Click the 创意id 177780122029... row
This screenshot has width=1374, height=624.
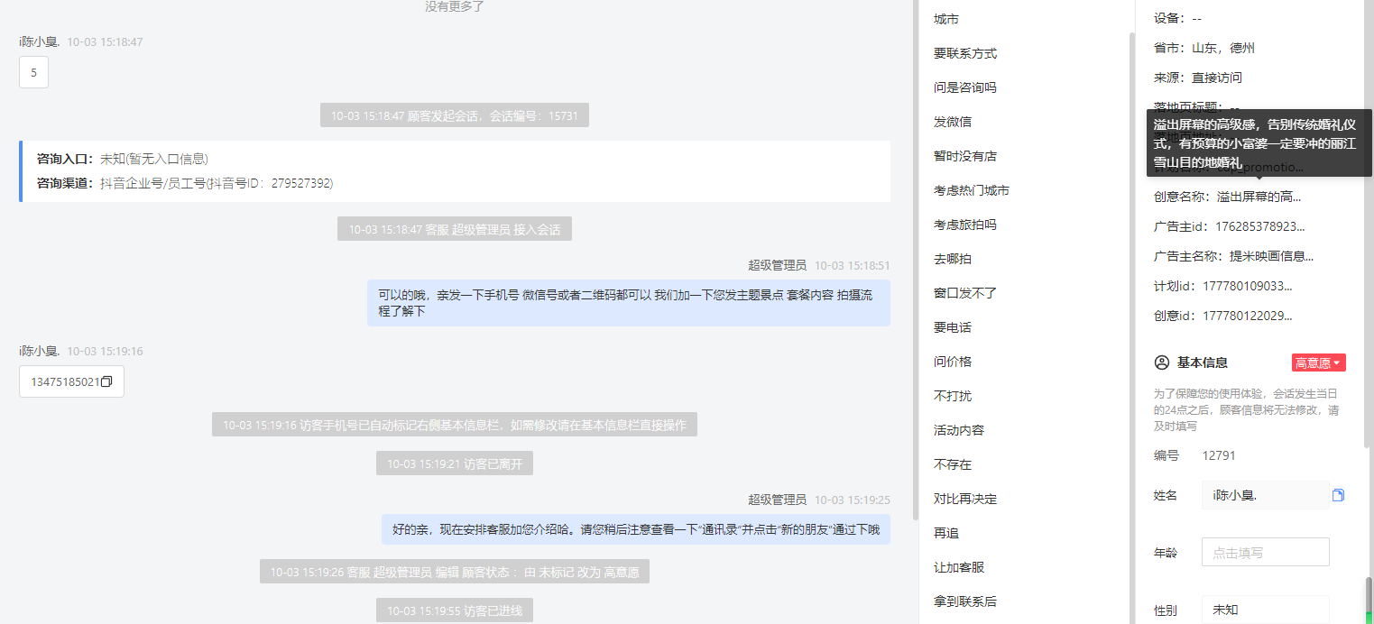click(x=1223, y=316)
